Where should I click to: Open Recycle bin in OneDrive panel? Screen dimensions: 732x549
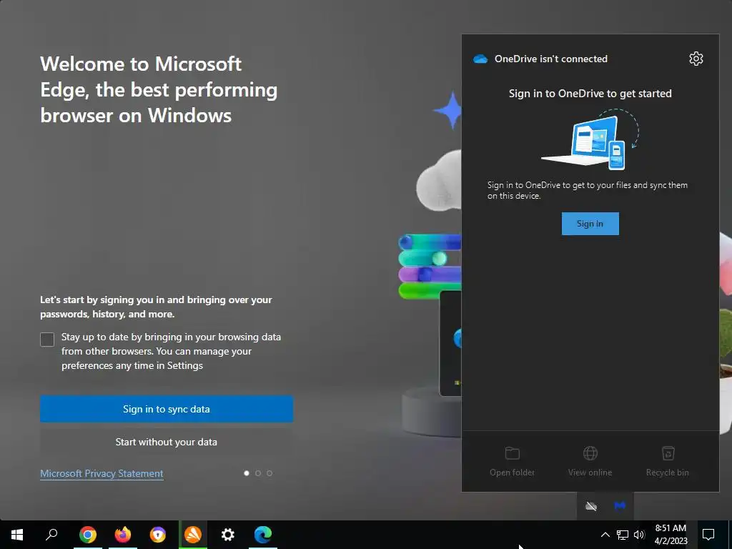[x=668, y=462]
